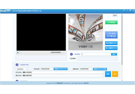Click the minimize icon in title bar
This screenshot has width=135, height=94.
127,10
